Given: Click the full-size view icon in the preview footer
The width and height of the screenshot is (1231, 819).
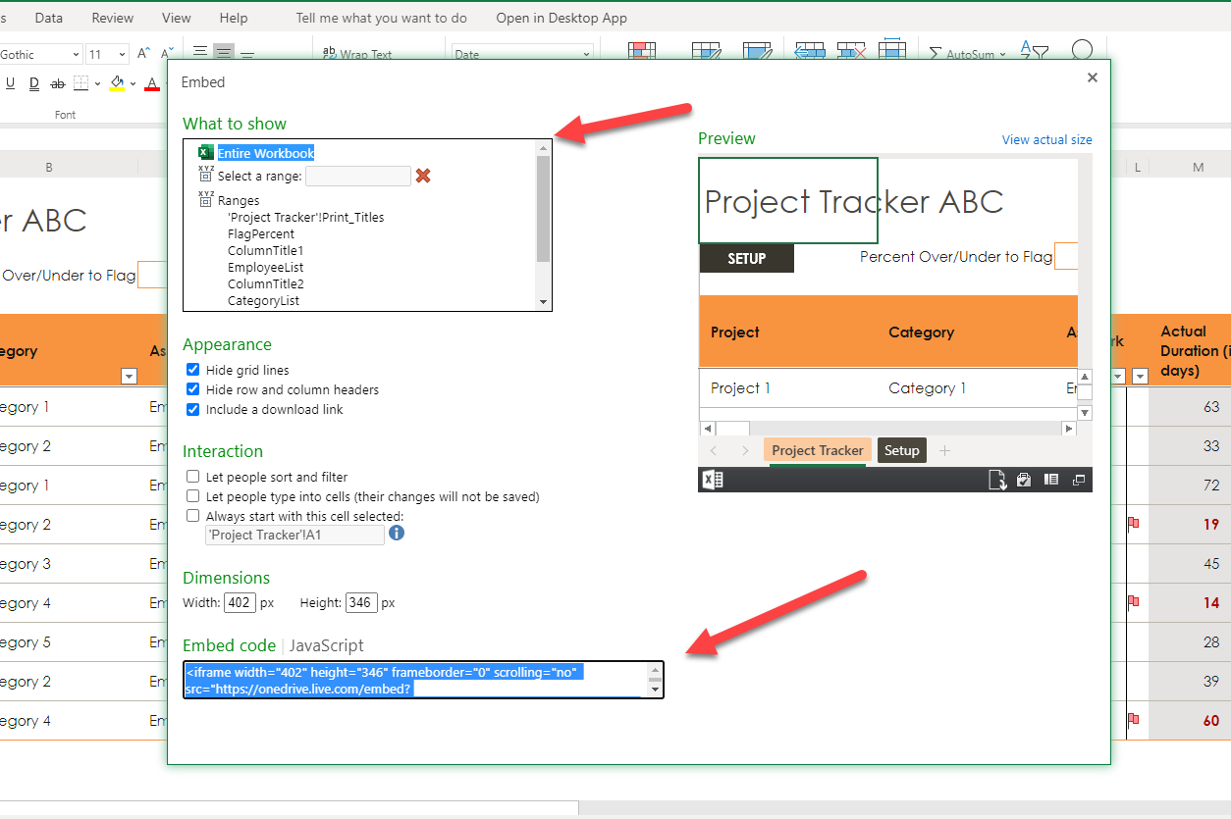Looking at the screenshot, I should (1079, 480).
